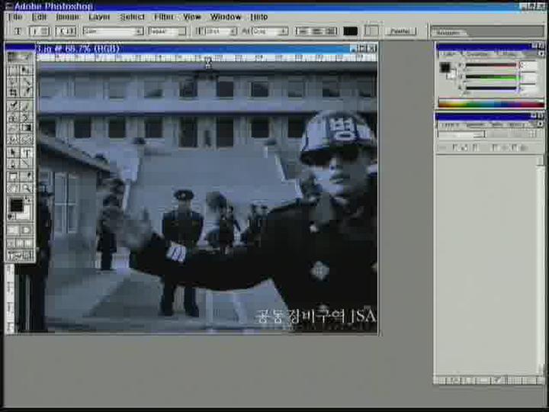This screenshot has height=412, width=549.
Task: Select the Eyedropper tool
Action: point(26,176)
